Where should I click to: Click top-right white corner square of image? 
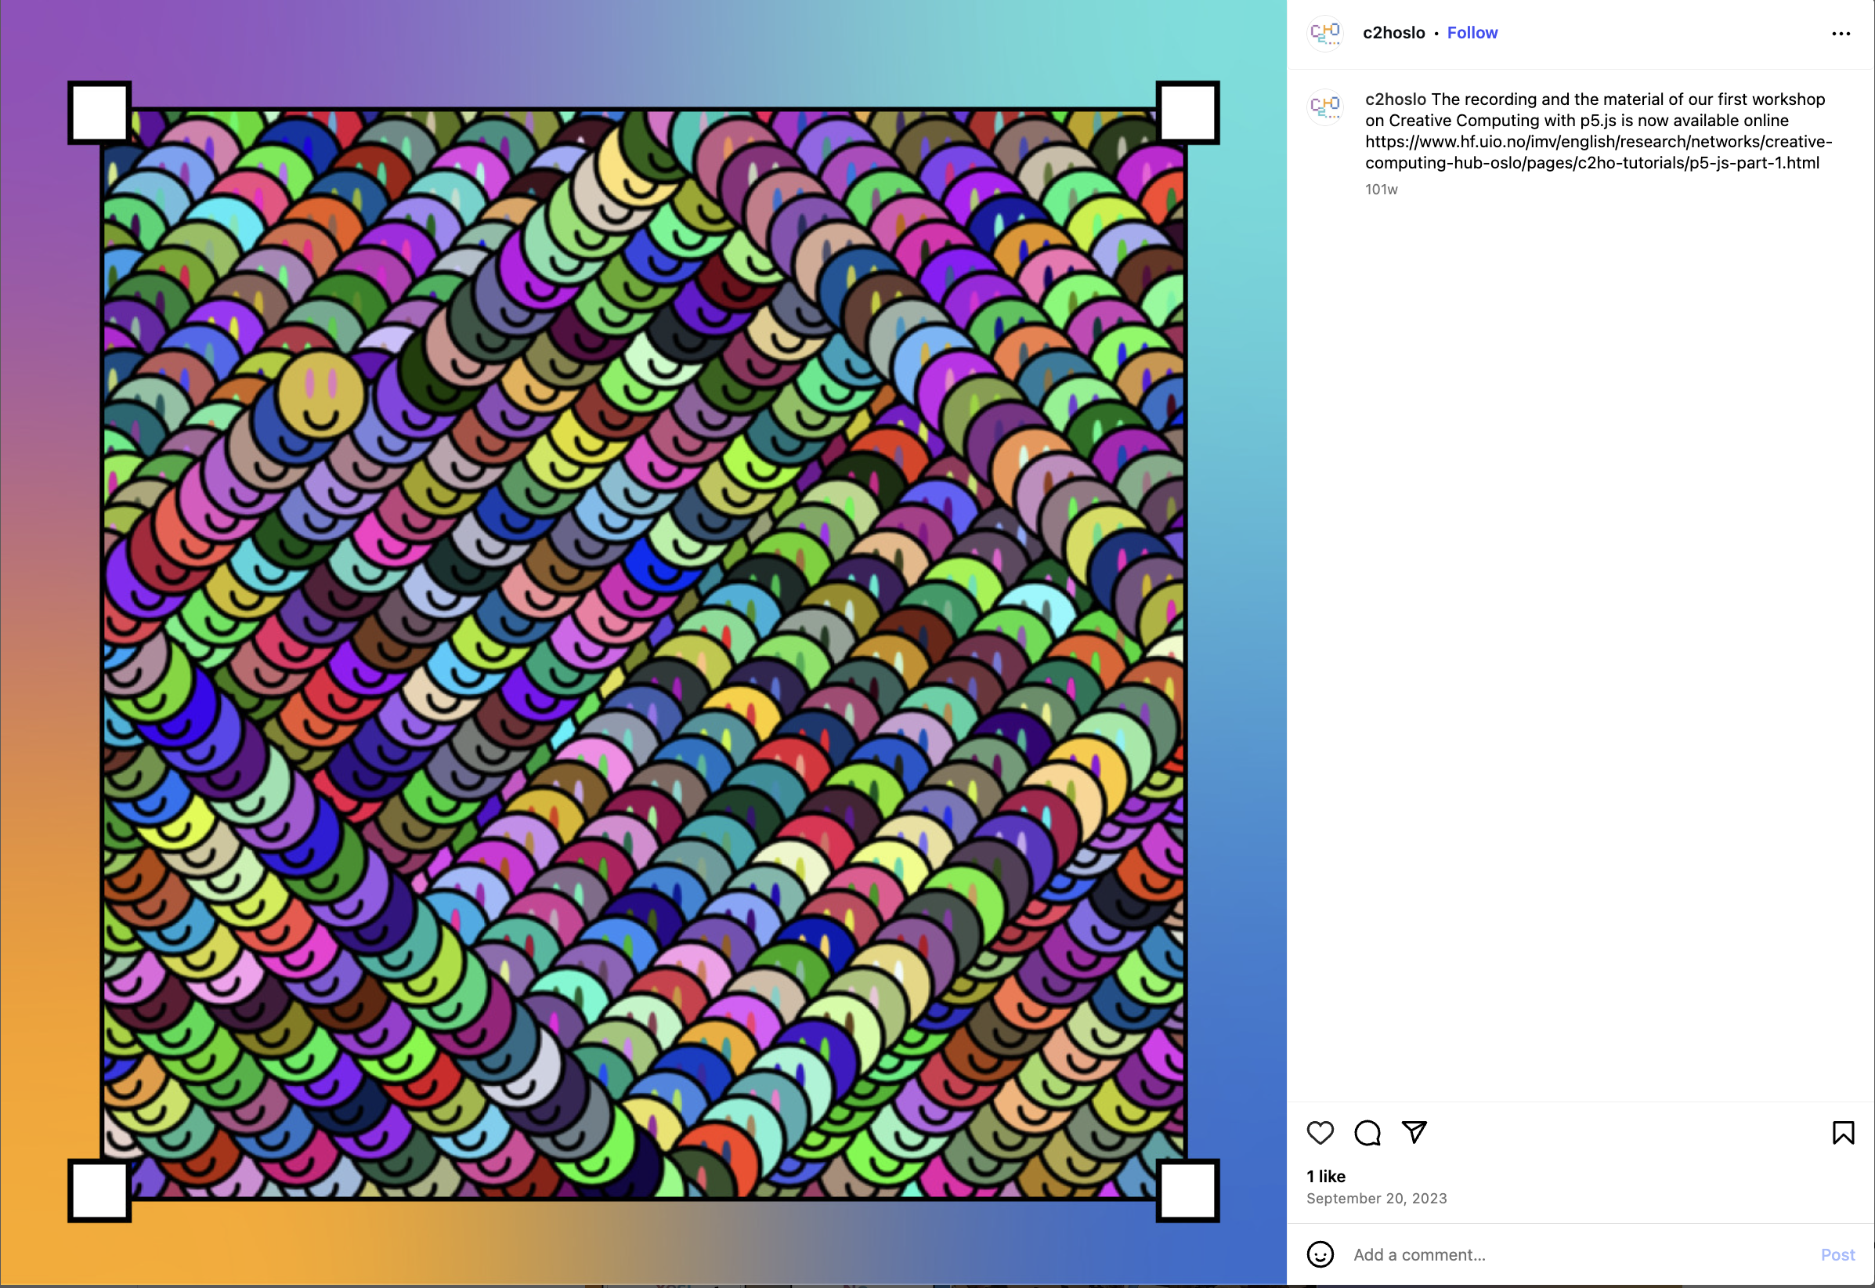coord(1187,113)
